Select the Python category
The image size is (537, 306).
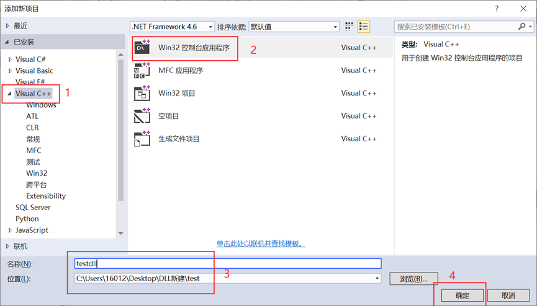click(x=27, y=219)
